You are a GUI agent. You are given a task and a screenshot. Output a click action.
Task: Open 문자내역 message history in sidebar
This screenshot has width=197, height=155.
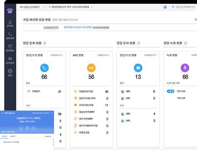[10, 61]
